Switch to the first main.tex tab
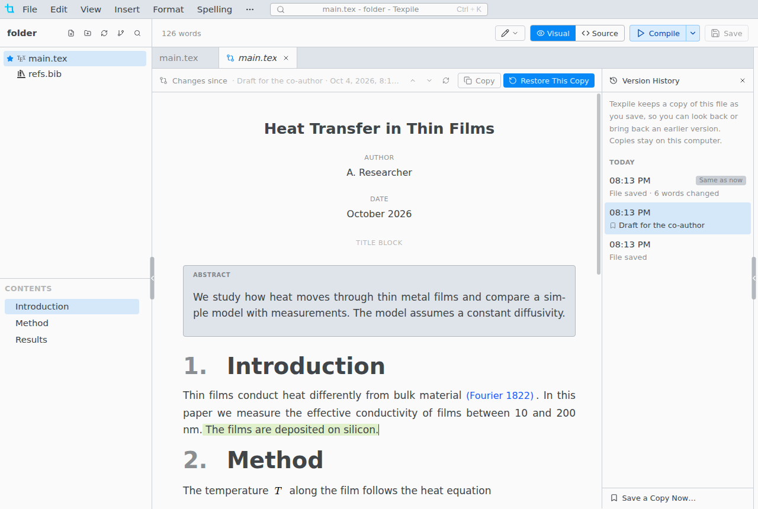Screen dimensions: 758x509 click(185, 58)
